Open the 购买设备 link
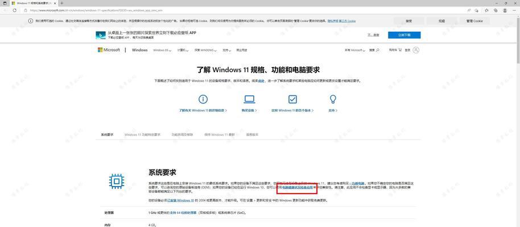Screen dimensions: 520x227 tap(249, 111)
